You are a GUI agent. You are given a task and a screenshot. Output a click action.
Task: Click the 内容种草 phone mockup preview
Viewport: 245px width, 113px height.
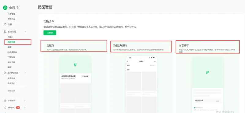207,85
